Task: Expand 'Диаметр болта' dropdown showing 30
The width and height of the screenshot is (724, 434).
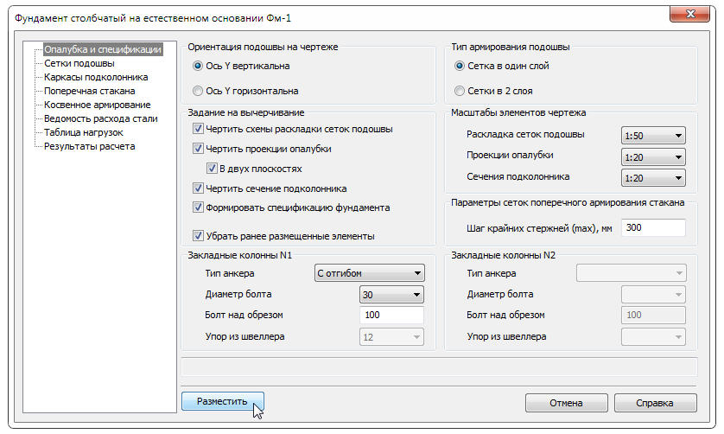Action: tap(391, 295)
